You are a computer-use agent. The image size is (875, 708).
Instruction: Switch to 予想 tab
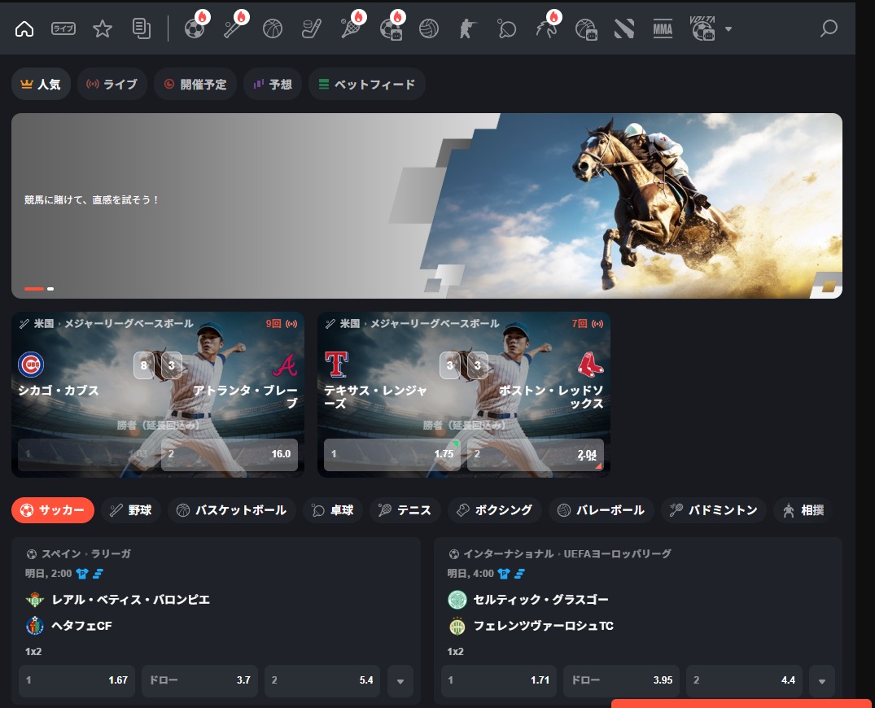click(x=273, y=85)
